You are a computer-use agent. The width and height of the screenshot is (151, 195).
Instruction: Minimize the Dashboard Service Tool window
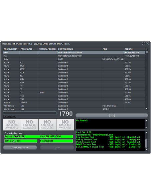143,44
